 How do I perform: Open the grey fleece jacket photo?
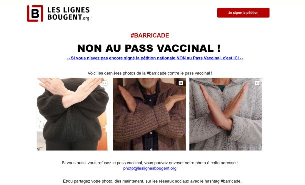(226, 114)
